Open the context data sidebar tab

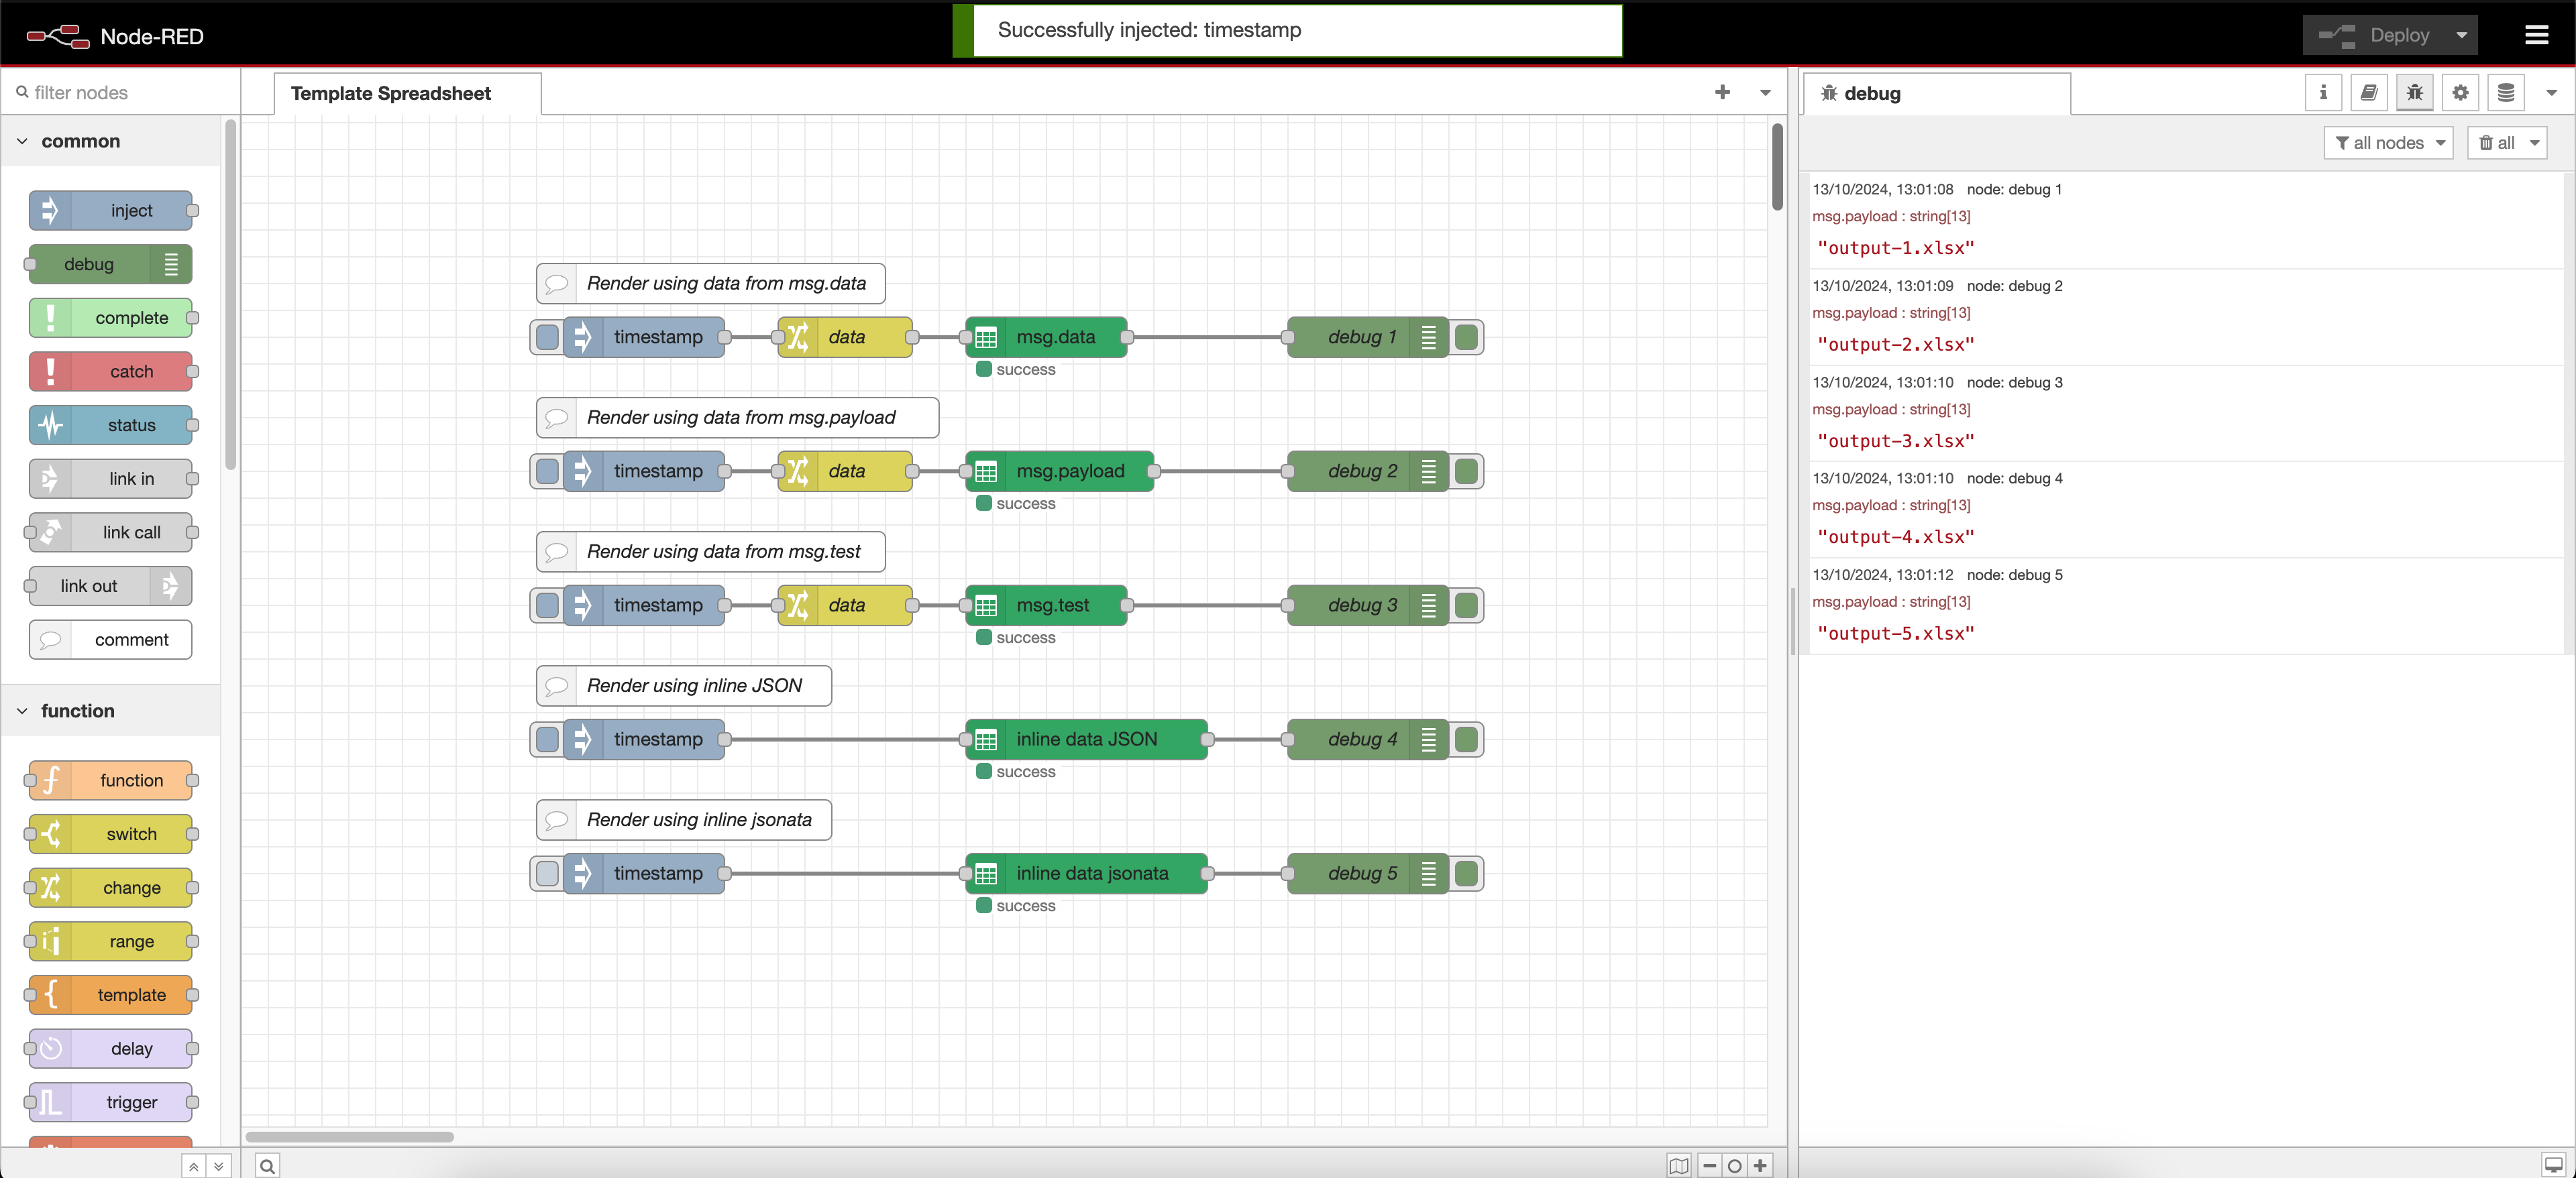(x=2506, y=93)
